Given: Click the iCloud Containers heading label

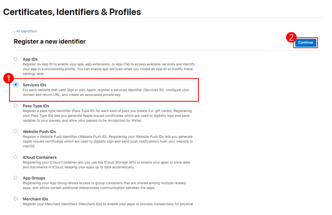Looking at the screenshot, I should 40,157.
